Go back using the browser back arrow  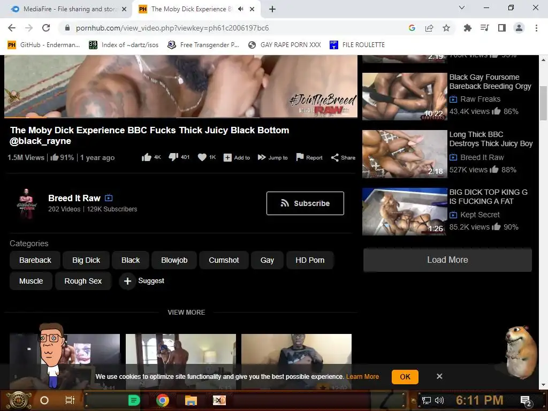click(12, 28)
